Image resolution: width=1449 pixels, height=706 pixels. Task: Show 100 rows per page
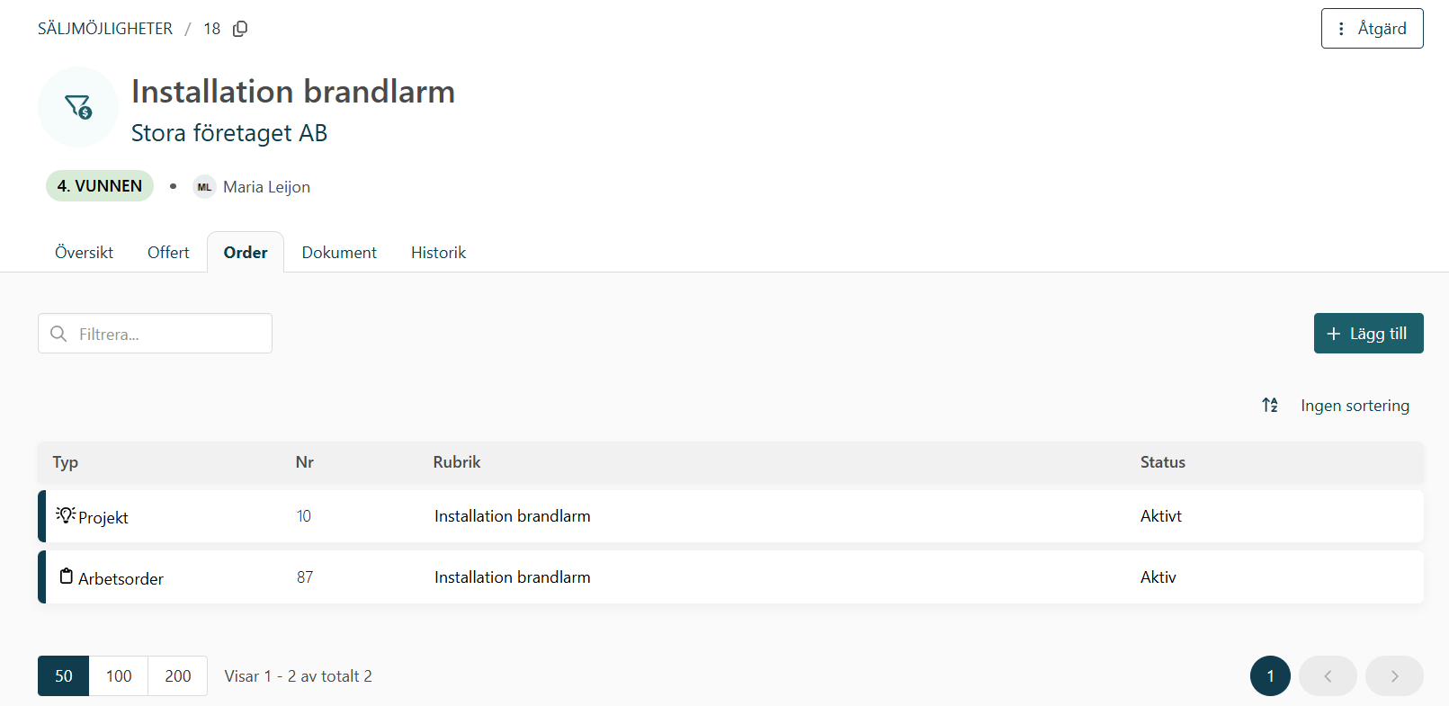click(119, 676)
